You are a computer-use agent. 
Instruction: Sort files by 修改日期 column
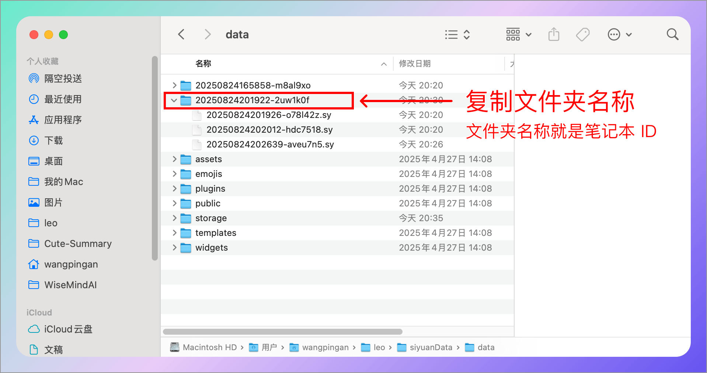[415, 63]
